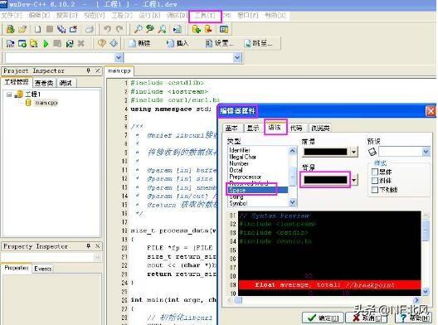The height and width of the screenshot is (325, 438).
Task: Click the yellow help question icon
Action: 102,43
